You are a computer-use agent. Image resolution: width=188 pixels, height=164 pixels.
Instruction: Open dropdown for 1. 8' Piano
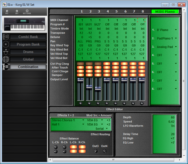coord(176,30)
